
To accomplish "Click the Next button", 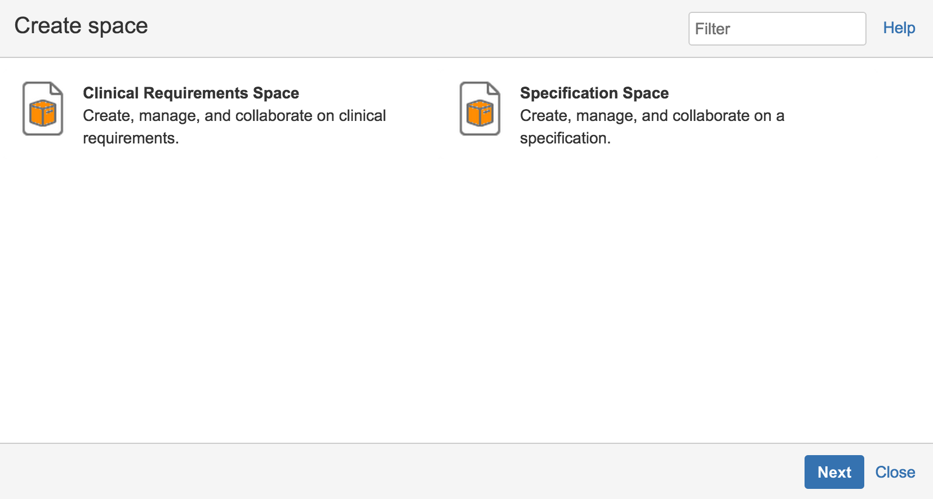I will coord(834,472).
